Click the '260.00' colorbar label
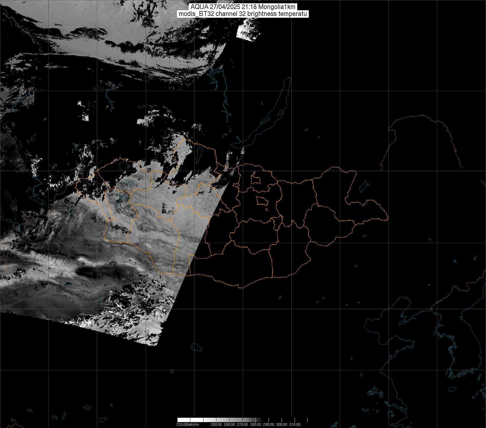Screen dimensions: 486x428 229,424
